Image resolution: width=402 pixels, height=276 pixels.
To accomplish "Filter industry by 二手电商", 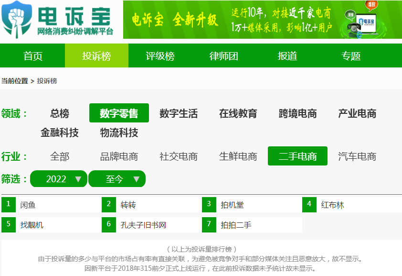I will point(297,156).
